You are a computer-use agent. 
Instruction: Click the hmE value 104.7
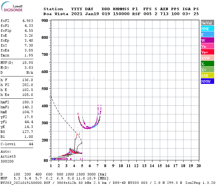click(28, 112)
